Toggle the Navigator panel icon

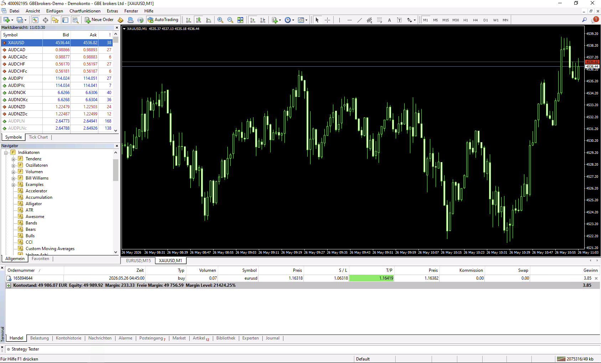(x=55, y=20)
